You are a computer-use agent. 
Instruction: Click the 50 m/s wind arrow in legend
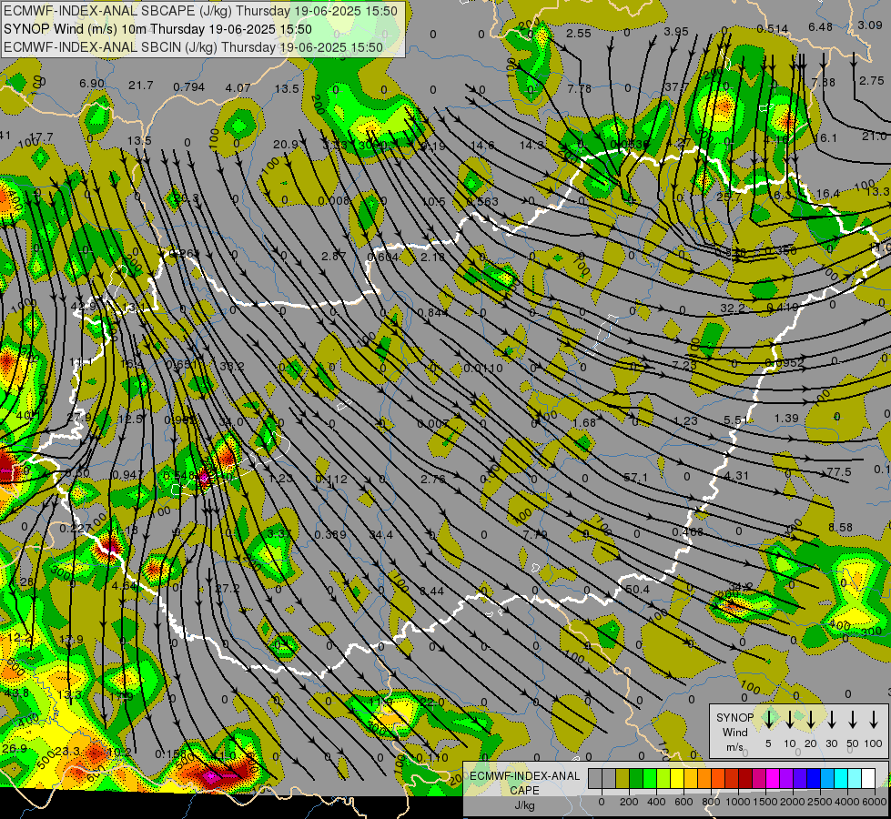click(x=853, y=720)
